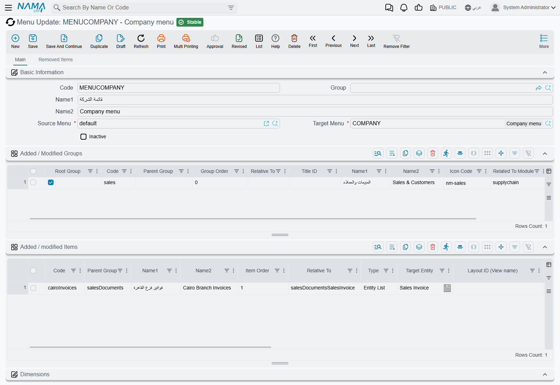Collapse the Added / Modified Groups section
Screen dimensions: 560x385
(x=545, y=154)
